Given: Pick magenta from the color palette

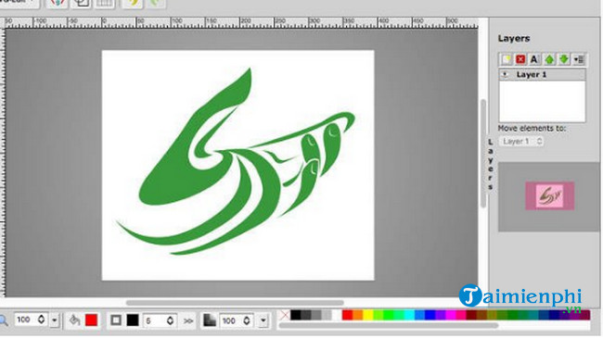Looking at the screenshot, I should tap(451, 316).
